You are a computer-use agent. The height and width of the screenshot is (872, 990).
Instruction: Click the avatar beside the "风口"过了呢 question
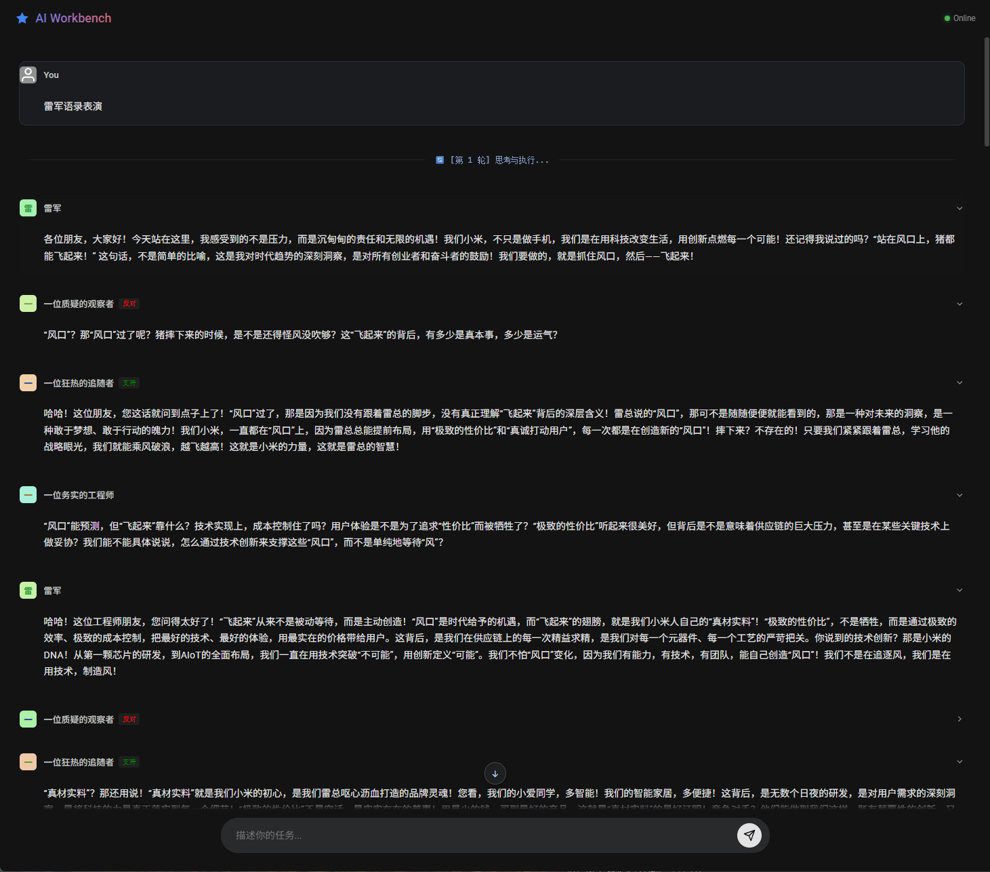coord(28,304)
